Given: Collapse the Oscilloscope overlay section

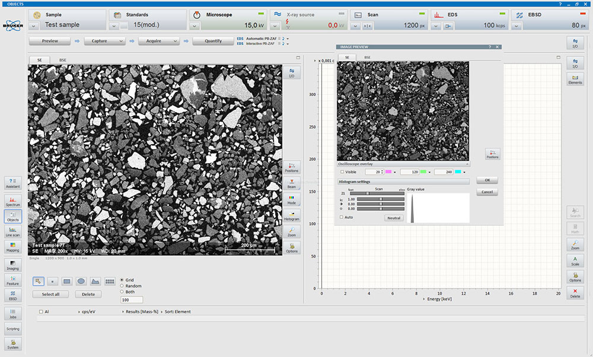Looking at the screenshot, I should click(x=467, y=164).
